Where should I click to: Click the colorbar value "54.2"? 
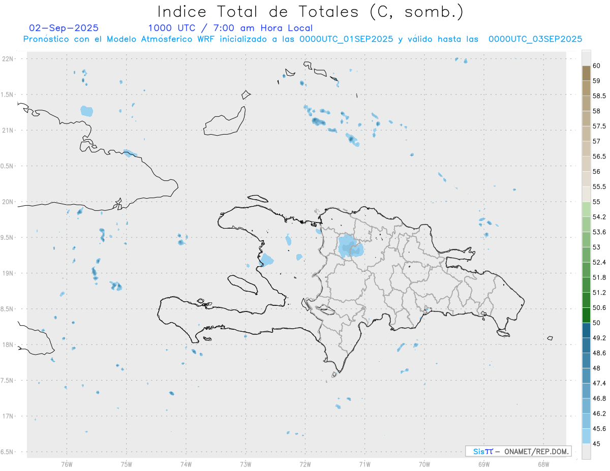coord(599,217)
